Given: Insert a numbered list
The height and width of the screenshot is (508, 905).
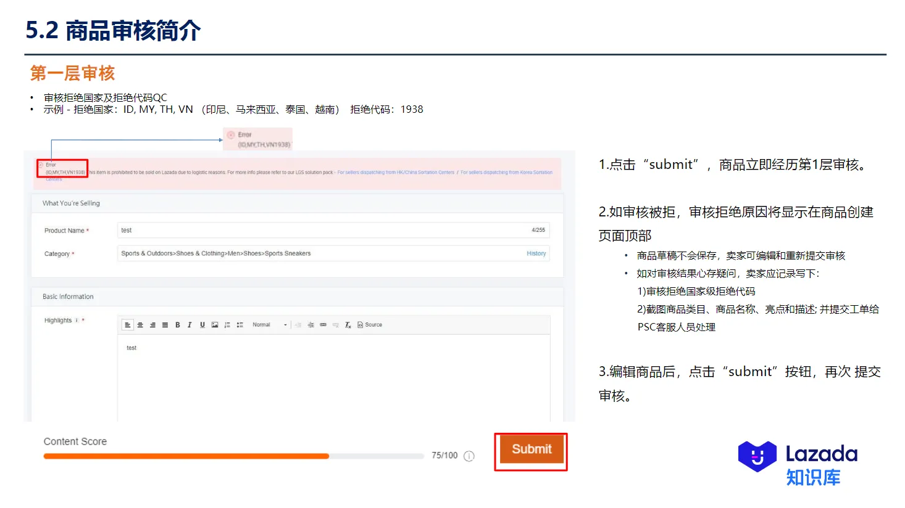Looking at the screenshot, I should [227, 325].
